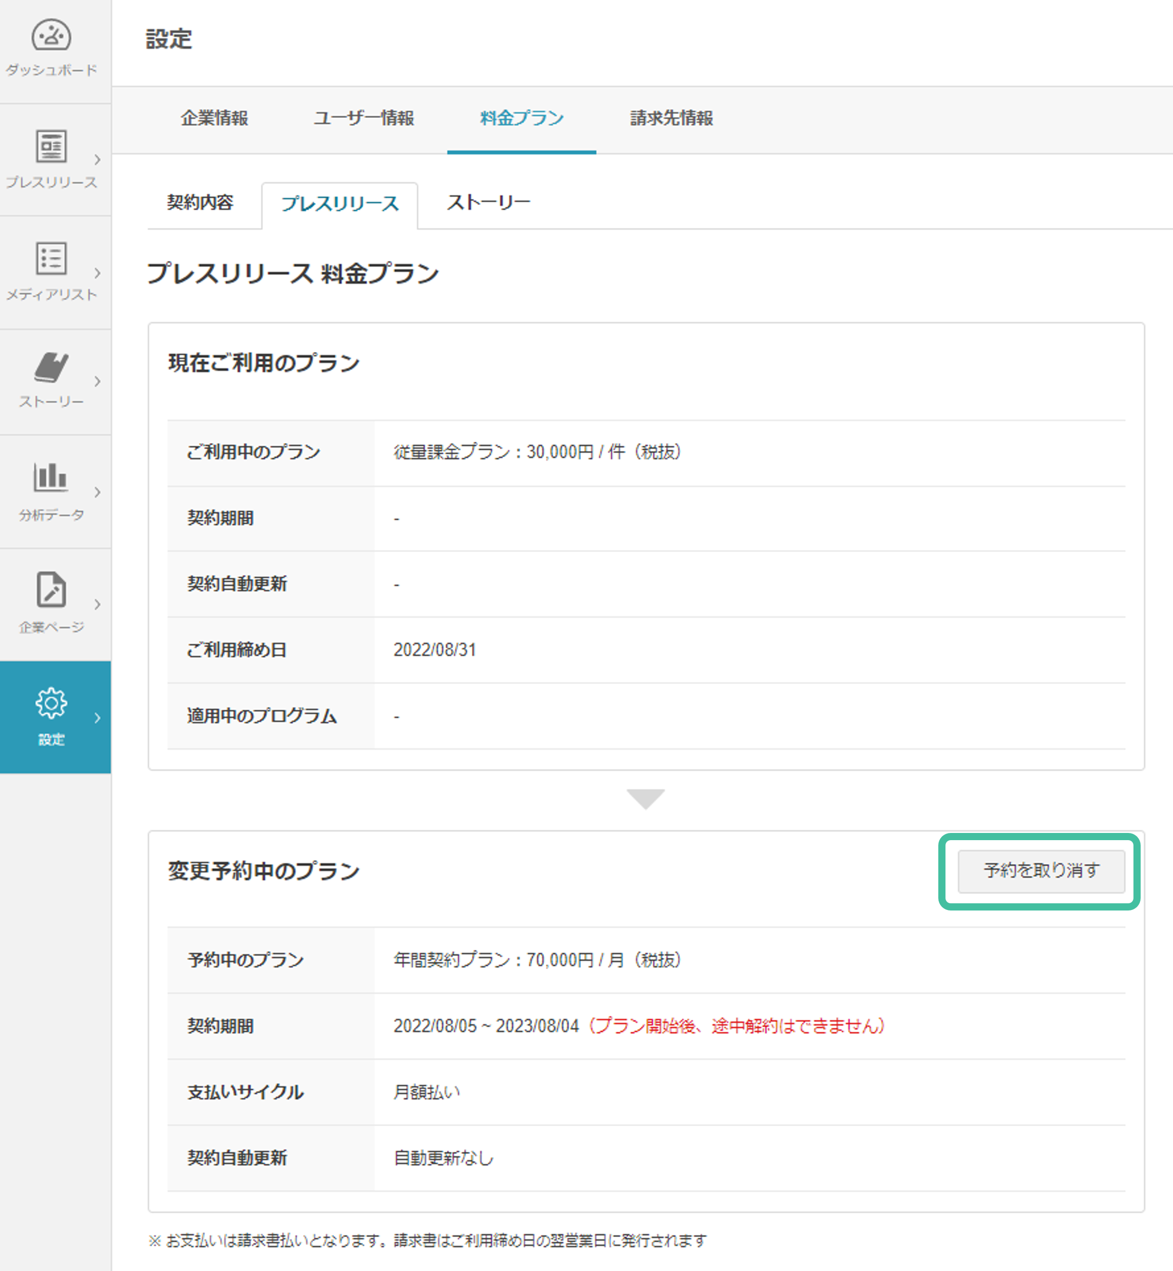Viewport: 1173px width, 1271px height.
Task: Select the プレスリリース sub-tab
Action: [339, 204]
